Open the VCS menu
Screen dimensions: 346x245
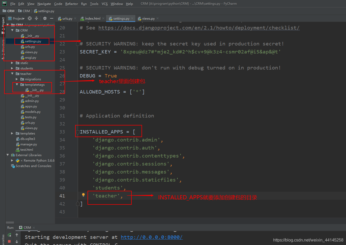click(105, 4)
